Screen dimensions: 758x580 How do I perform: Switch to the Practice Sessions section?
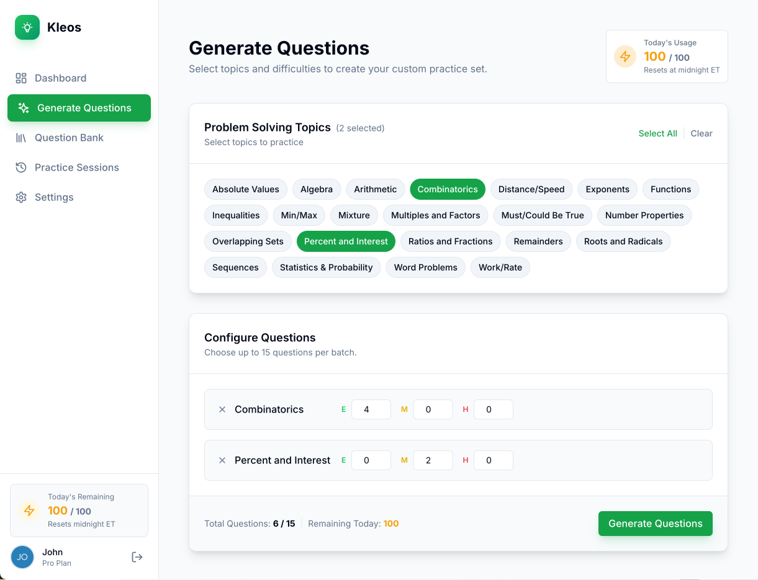[x=77, y=167]
